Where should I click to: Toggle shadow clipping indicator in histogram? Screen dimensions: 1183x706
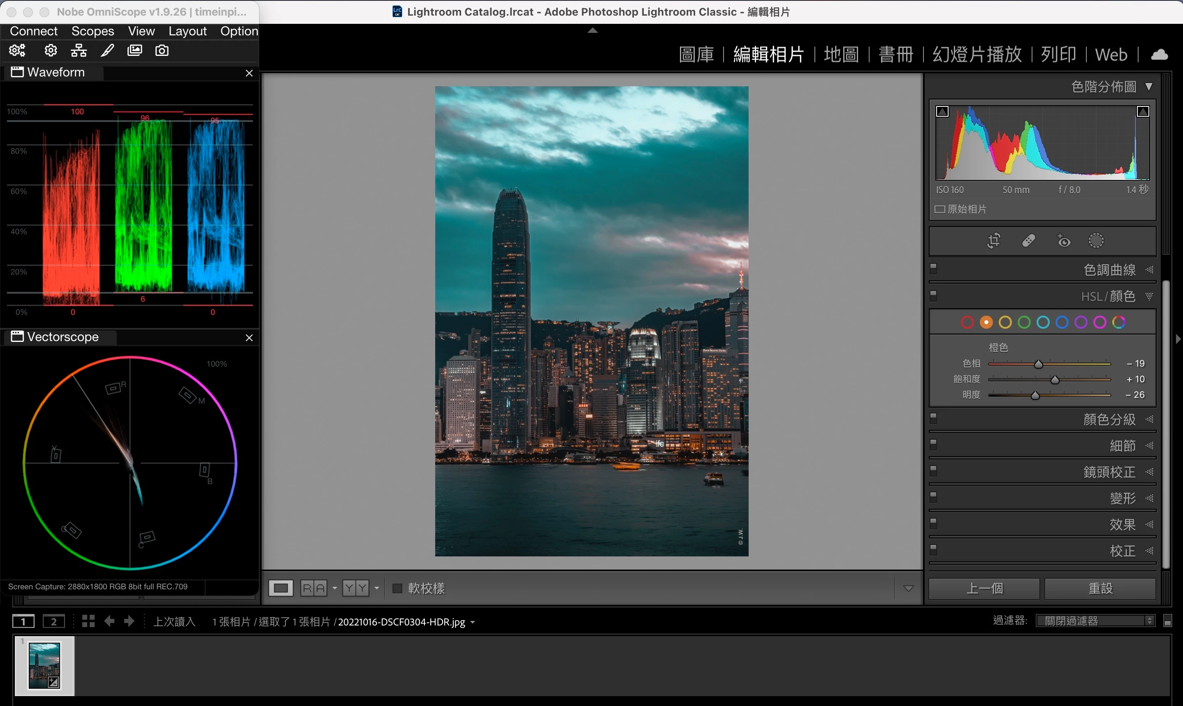[x=942, y=112]
